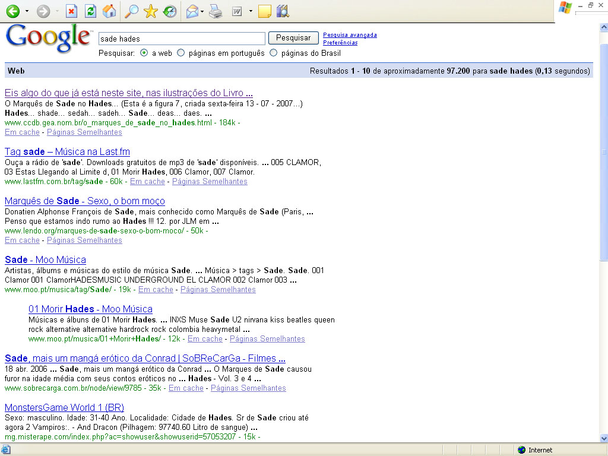
Task: Open the History clock icon
Action: (x=170, y=11)
